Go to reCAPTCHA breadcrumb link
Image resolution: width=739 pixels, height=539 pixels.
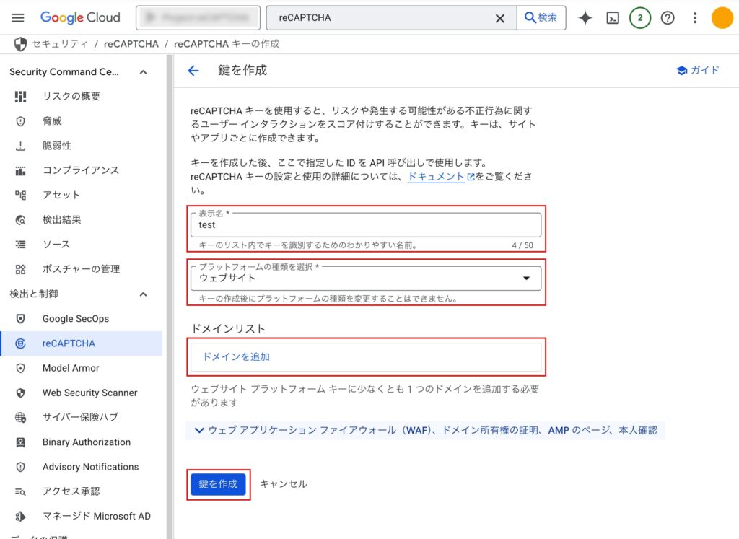click(x=131, y=44)
